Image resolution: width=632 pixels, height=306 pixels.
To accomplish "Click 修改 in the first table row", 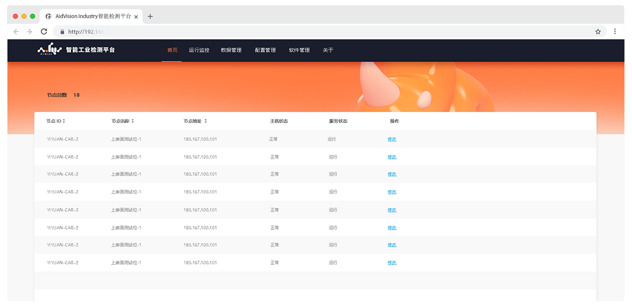I will tap(392, 139).
